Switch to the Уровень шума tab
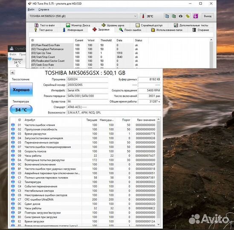This screenshot has height=230, width=234. (x=113, y=25)
